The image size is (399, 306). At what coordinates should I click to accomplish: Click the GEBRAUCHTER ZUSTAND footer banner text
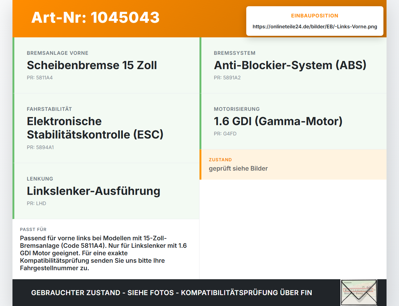point(171,293)
